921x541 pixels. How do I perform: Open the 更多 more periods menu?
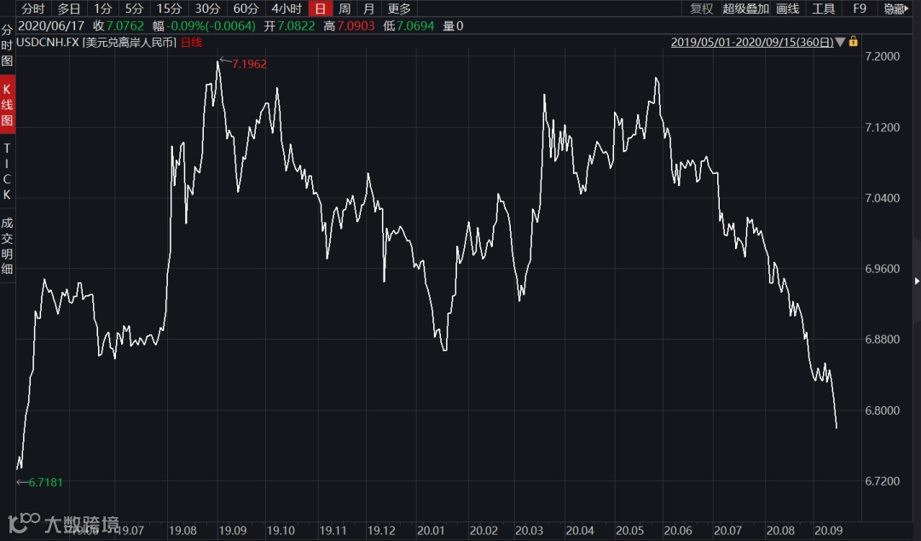coord(399,9)
